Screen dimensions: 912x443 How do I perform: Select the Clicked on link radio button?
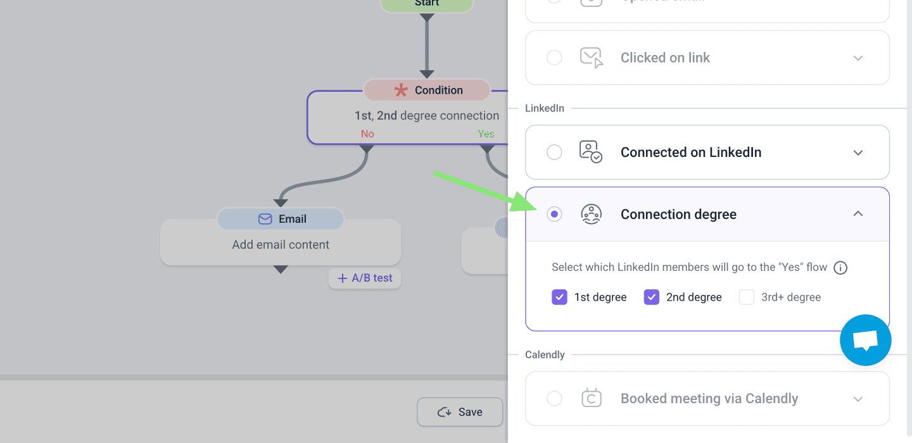[x=554, y=58]
